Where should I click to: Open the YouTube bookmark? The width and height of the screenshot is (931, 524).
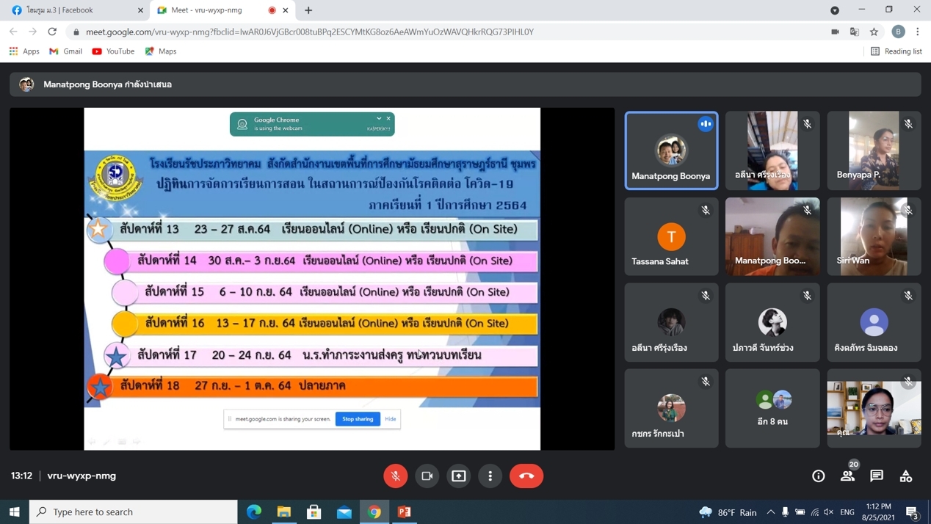pos(113,51)
